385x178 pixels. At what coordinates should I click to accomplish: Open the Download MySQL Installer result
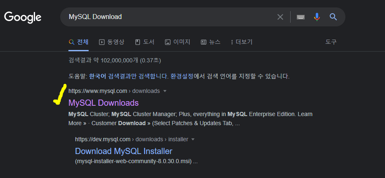[124, 151]
